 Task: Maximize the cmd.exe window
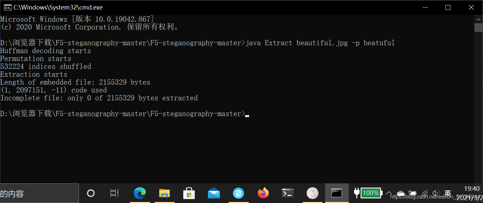click(x=448, y=7)
